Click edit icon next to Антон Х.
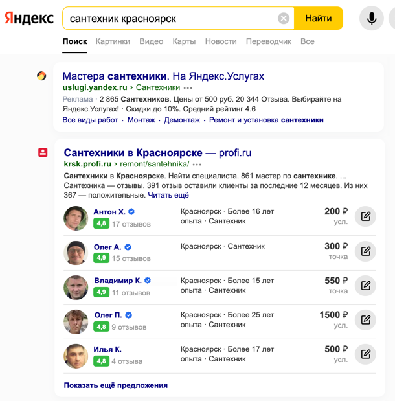This screenshot has width=395, height=401. (365, 216)
